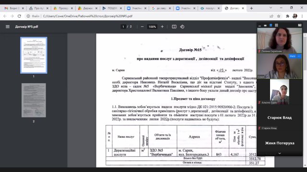Screen dimensions: 307x172
Task: Click the 4,167 price value in table
Action: point(235,154)
